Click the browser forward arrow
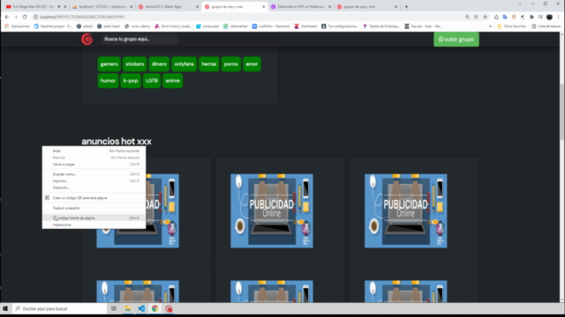The height and width of the screenshot is (317, 565). pos(16,17)
